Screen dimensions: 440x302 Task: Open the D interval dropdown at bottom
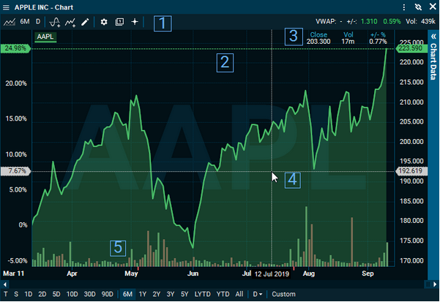tap(258, 294)
